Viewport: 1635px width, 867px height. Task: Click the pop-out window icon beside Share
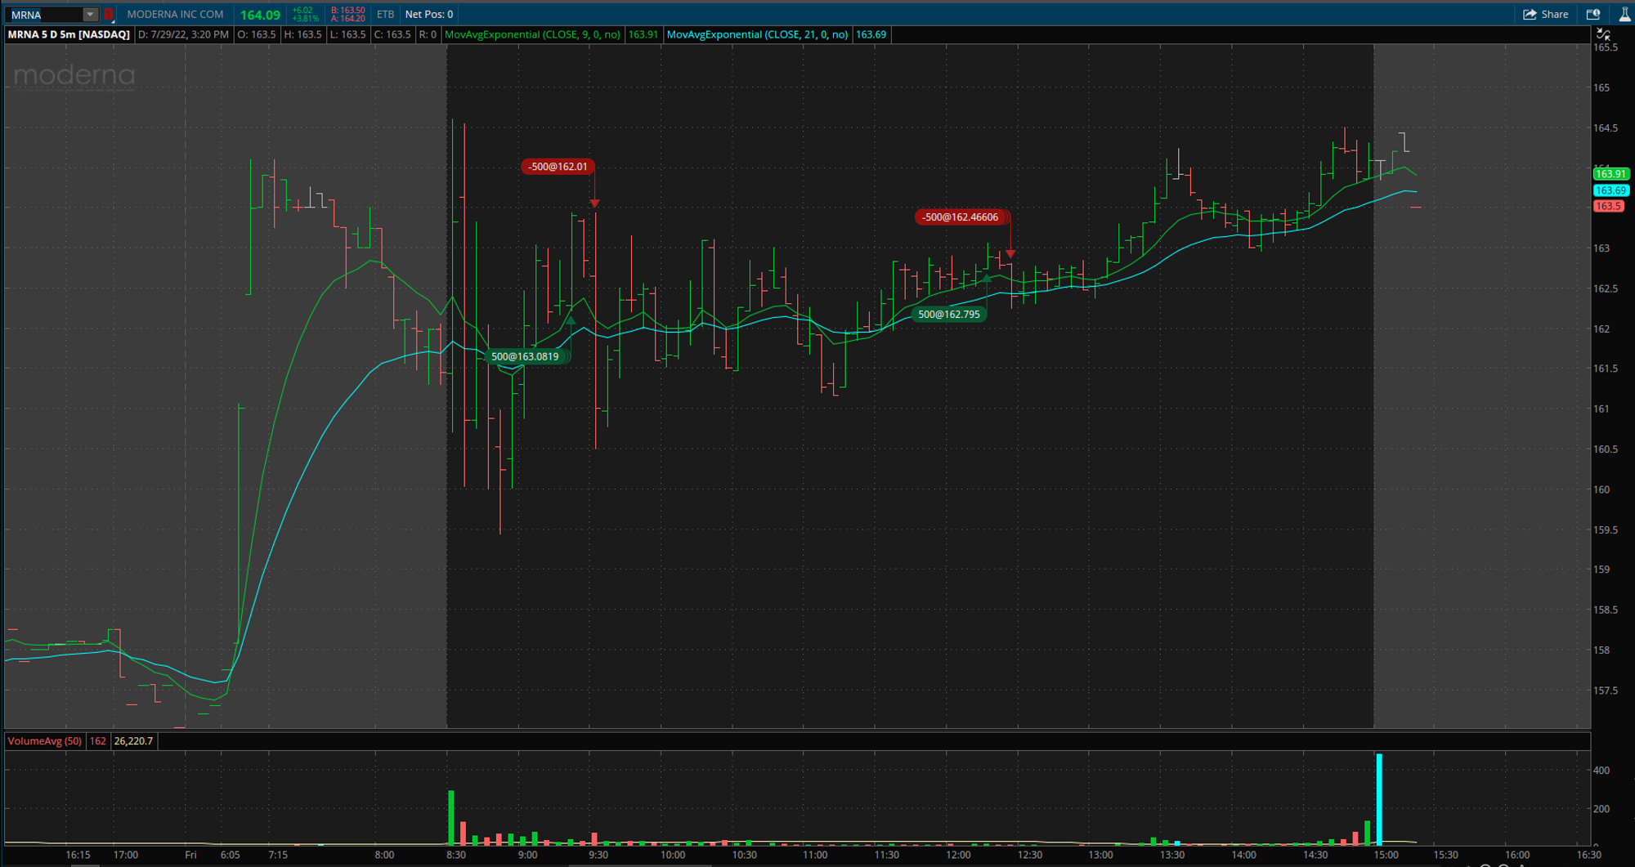pos(1592,14)
